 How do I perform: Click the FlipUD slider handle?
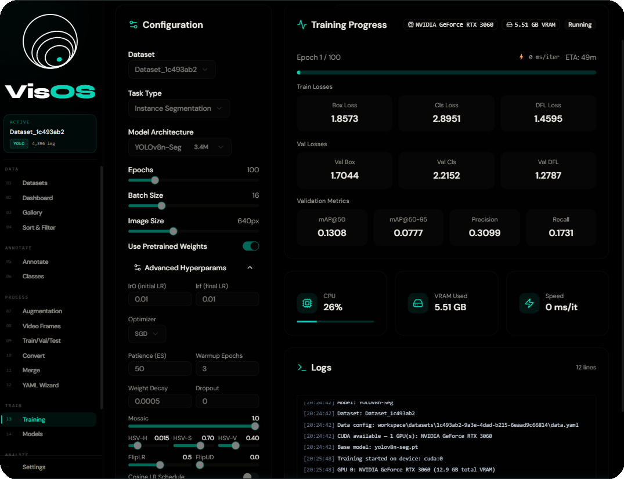(200, 465)
